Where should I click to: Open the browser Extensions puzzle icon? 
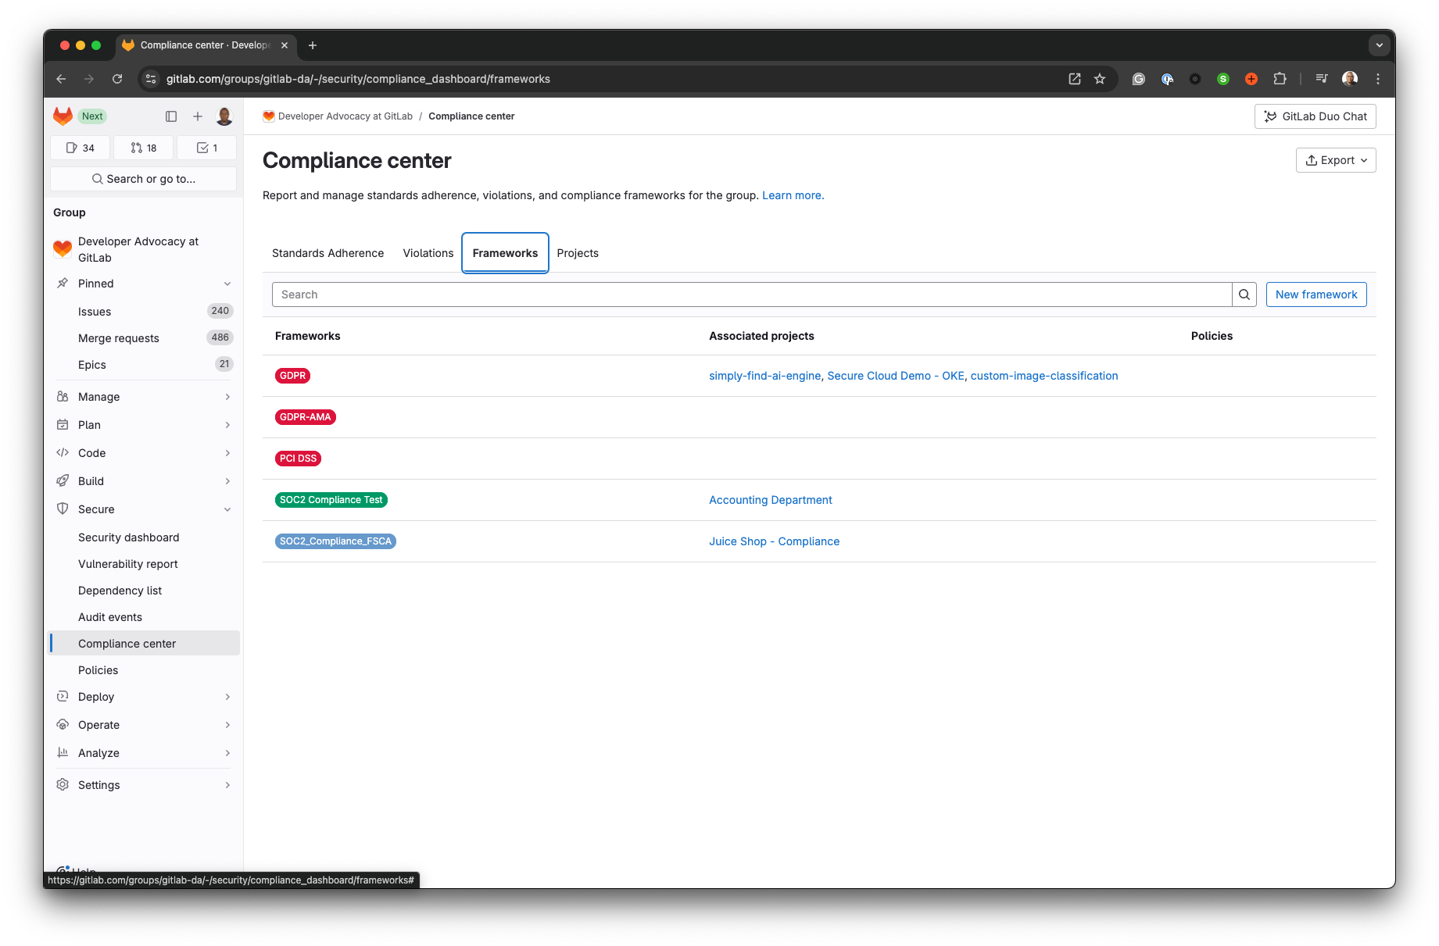coord(1280,79)
